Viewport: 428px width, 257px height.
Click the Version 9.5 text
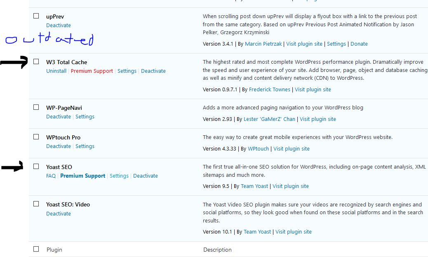click(x=216, y=186)
